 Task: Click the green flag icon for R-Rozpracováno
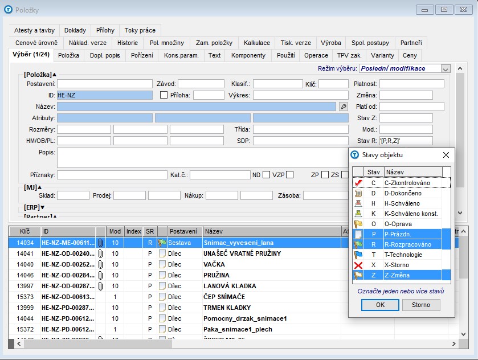358,244
